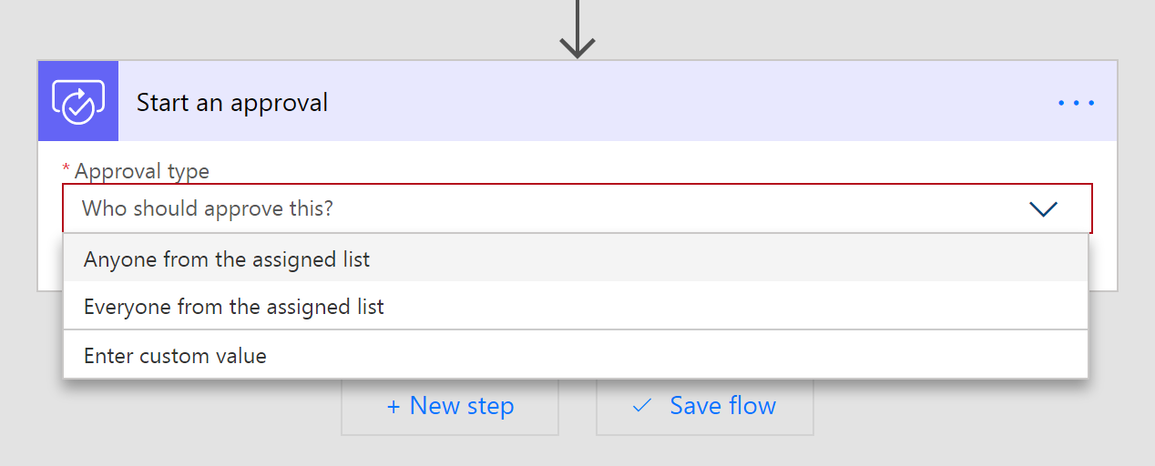This screenshot has height=466, width=1155.
Task: Click the checkmark icon in Save flow
Action: click(x=642, y=406)
